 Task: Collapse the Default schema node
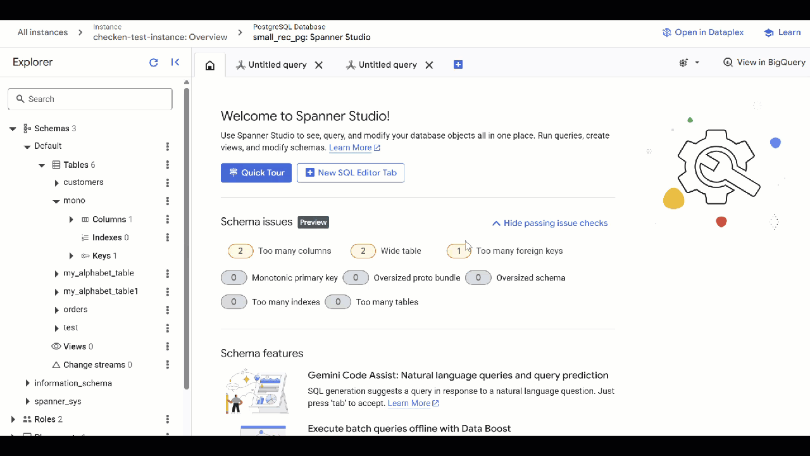[27, 146]
